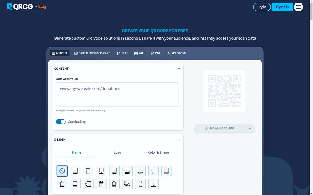Collapse the DESIGN section
The image size is (313, 195).
click(179, 139)
